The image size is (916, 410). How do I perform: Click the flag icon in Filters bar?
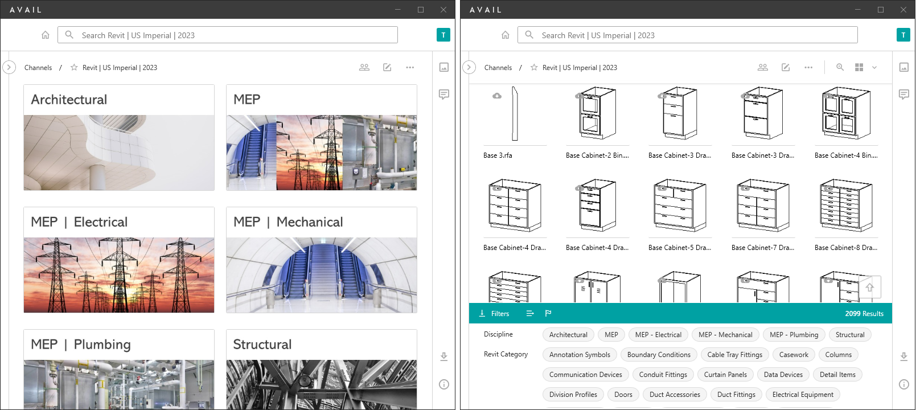[x=548, y=313]
